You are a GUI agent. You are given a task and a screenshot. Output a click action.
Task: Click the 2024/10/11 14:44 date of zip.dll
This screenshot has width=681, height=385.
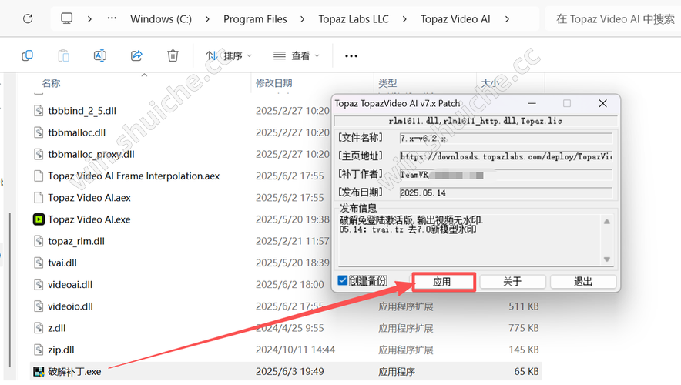click(x=295, y=350)
